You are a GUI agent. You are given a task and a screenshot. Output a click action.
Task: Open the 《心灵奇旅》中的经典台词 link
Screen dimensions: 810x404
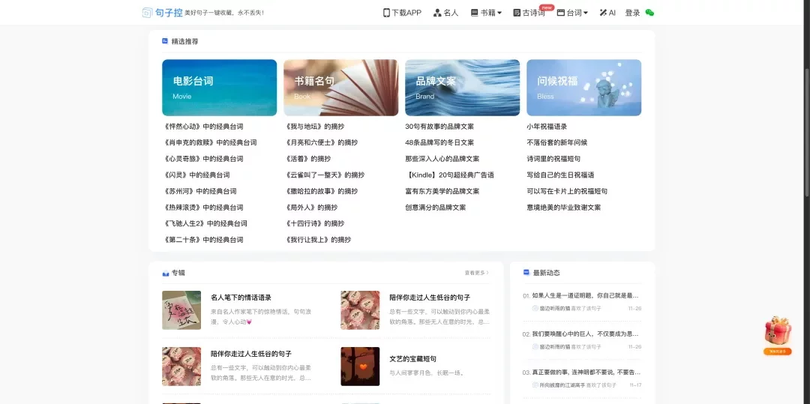tap(203, 159)
